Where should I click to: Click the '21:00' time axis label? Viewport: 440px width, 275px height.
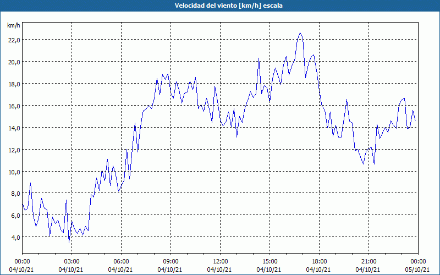[369, 262]
